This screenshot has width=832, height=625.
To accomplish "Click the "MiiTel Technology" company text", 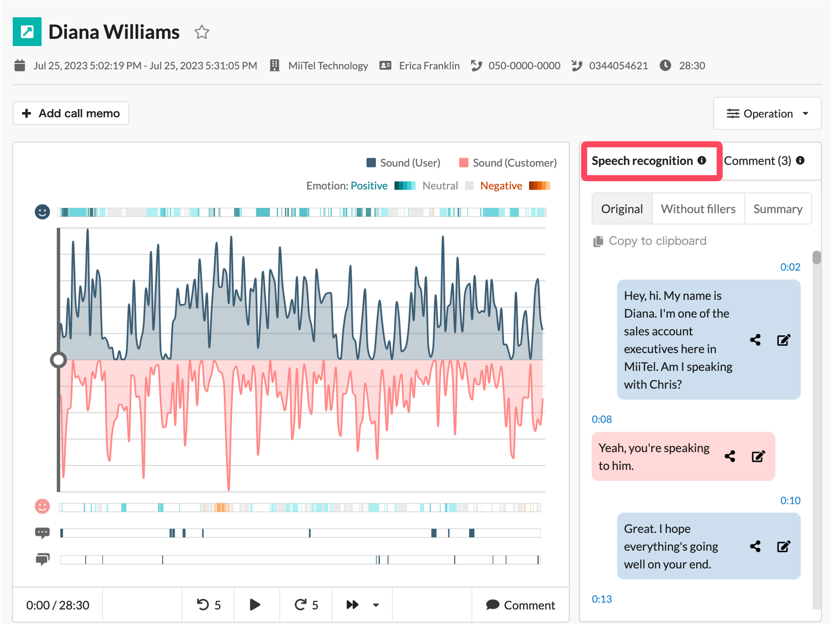I will 328,66.
